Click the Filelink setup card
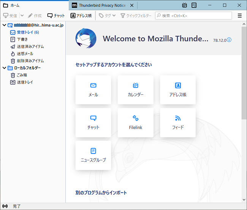Viewport: 247px width, 210px height. coord(136,122)
